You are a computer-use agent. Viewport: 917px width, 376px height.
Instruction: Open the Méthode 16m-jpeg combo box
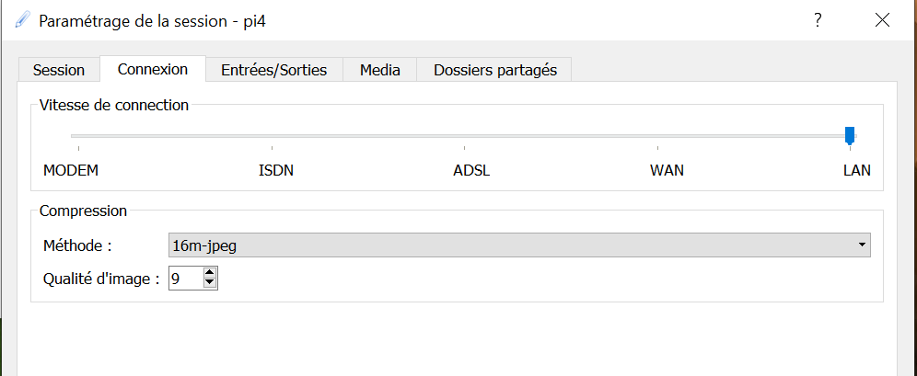pos(519,245)
